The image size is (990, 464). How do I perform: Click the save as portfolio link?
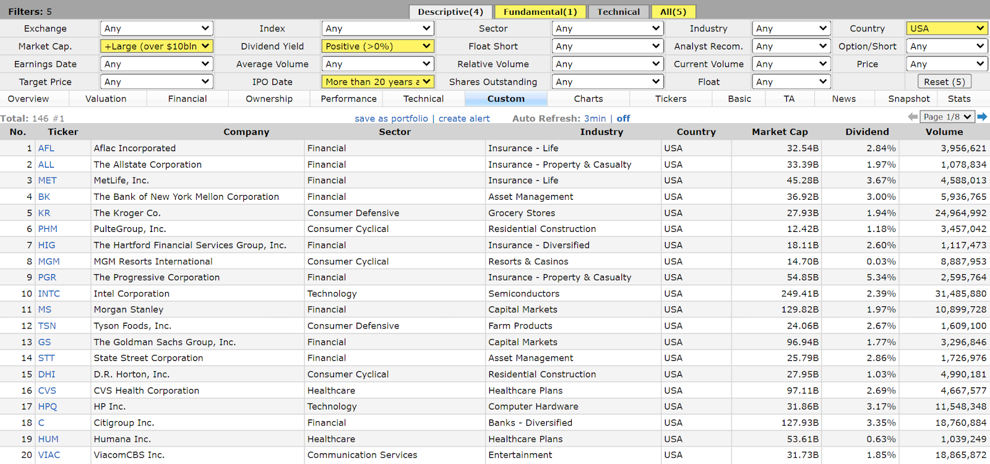(391, 118)
